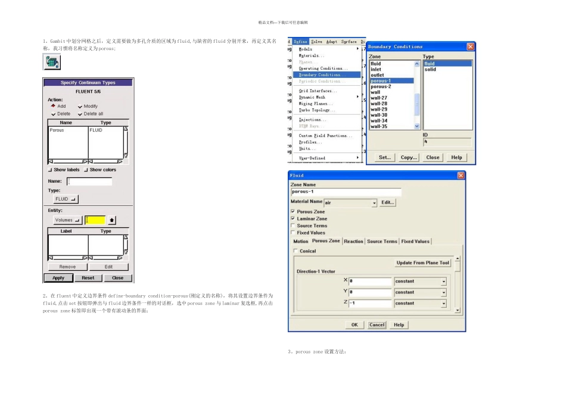Click the Zone list scroll-down arrow
Screen dimensions: 566x400
tap(417, 126)
